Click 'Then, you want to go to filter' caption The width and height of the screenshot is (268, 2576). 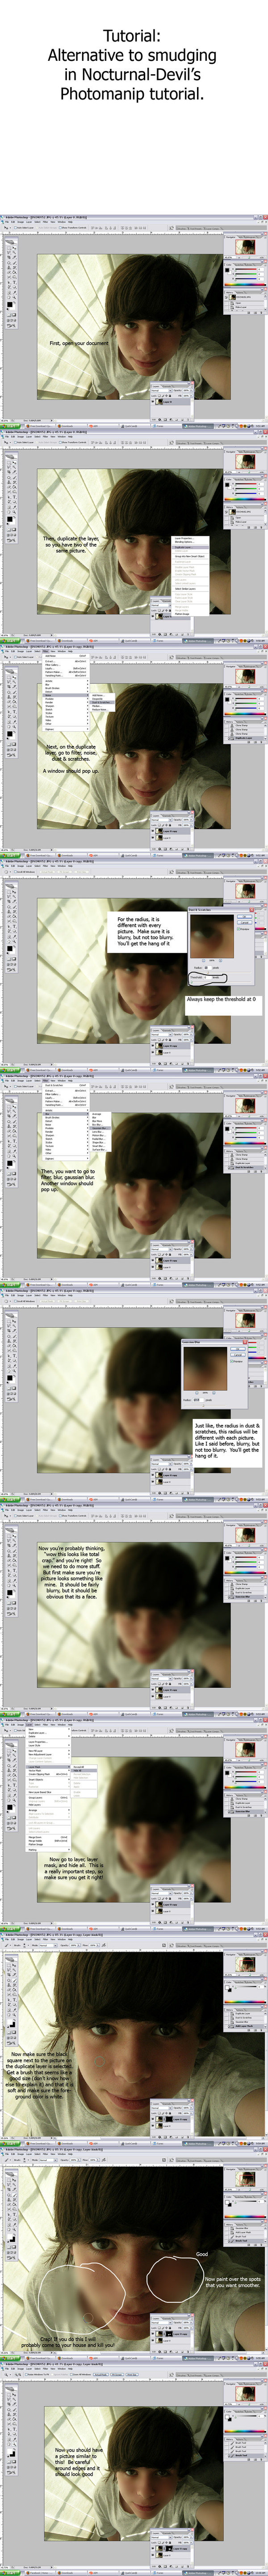point(68,1180)
